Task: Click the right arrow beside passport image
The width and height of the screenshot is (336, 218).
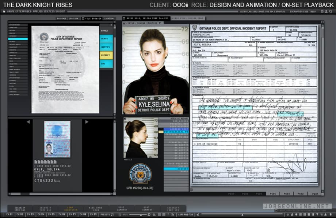Action: point(86,122)
